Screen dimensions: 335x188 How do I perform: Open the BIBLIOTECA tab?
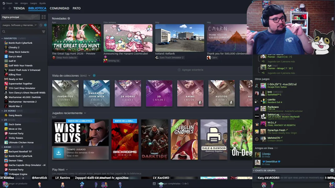click(37, 8)
